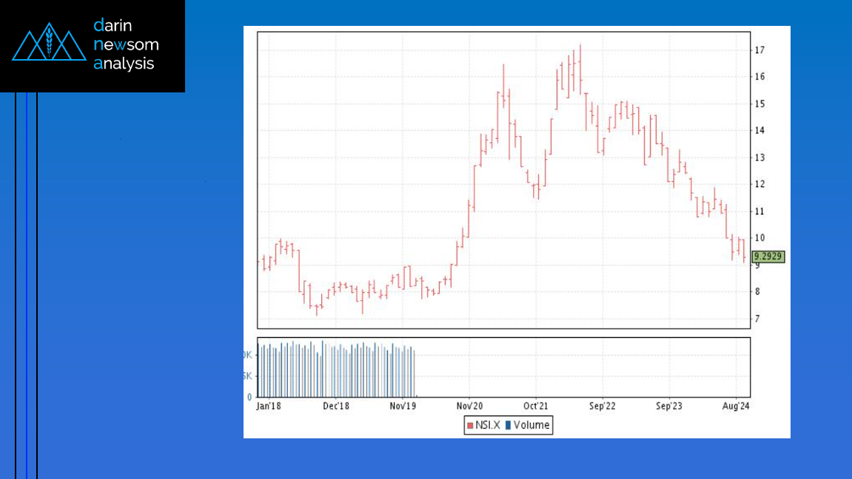Click the blue Volume legend swatch
Screen dimensions: 852x479
coord(509,425)
